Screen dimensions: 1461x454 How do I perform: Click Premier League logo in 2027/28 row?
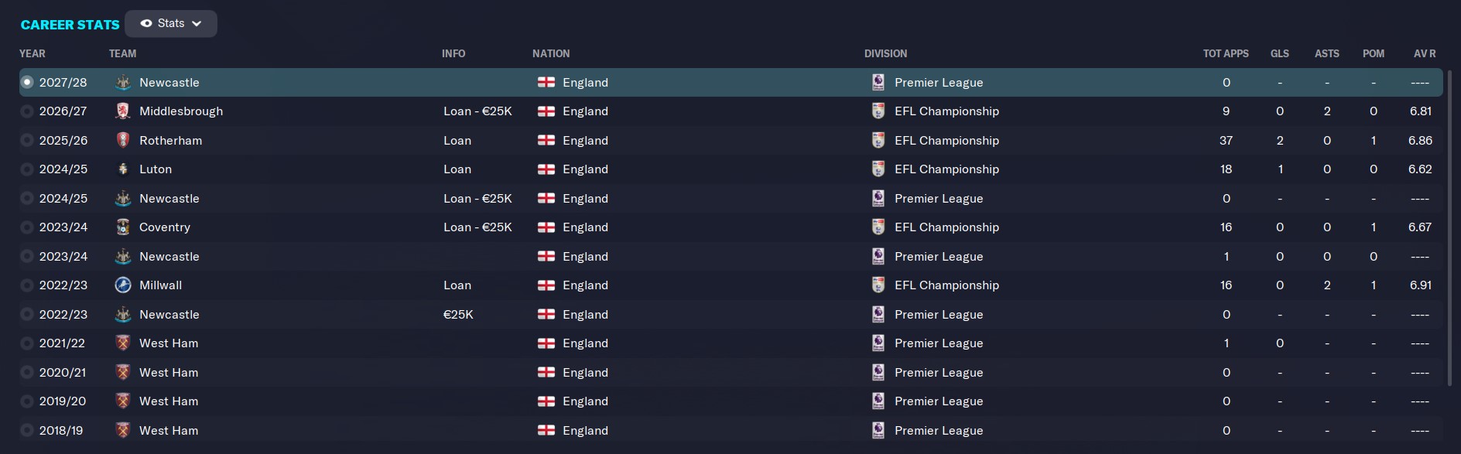(878, 82)
